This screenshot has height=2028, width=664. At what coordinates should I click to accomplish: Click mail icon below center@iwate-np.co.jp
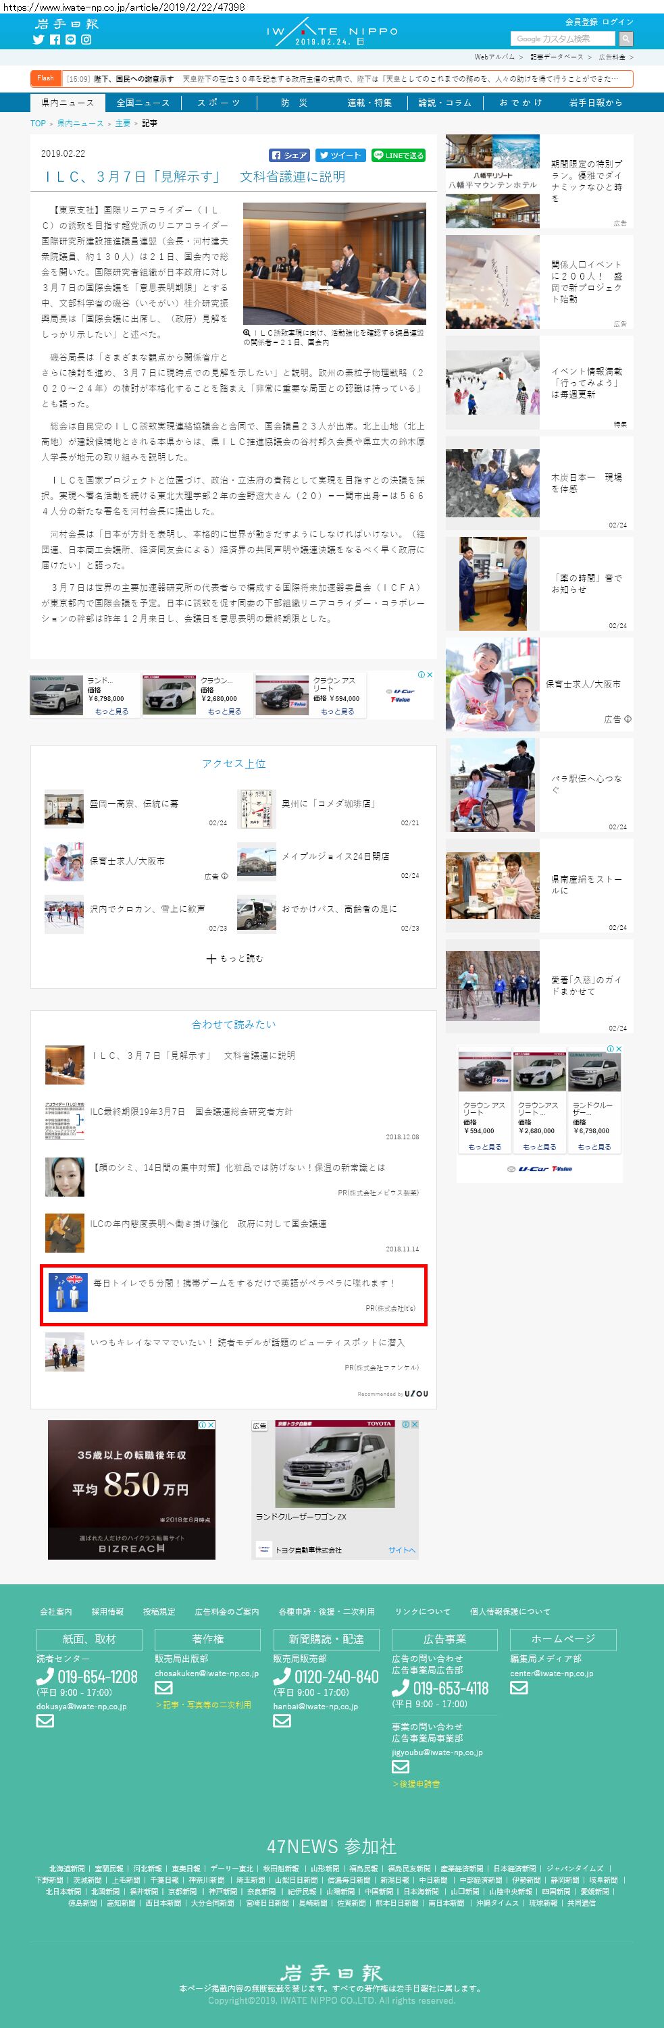518,1686
